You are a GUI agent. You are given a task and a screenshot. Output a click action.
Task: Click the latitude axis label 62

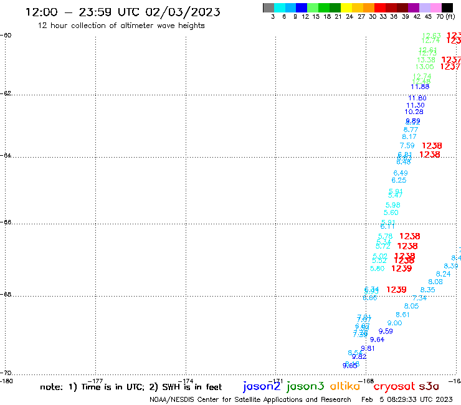pos(6,93)
